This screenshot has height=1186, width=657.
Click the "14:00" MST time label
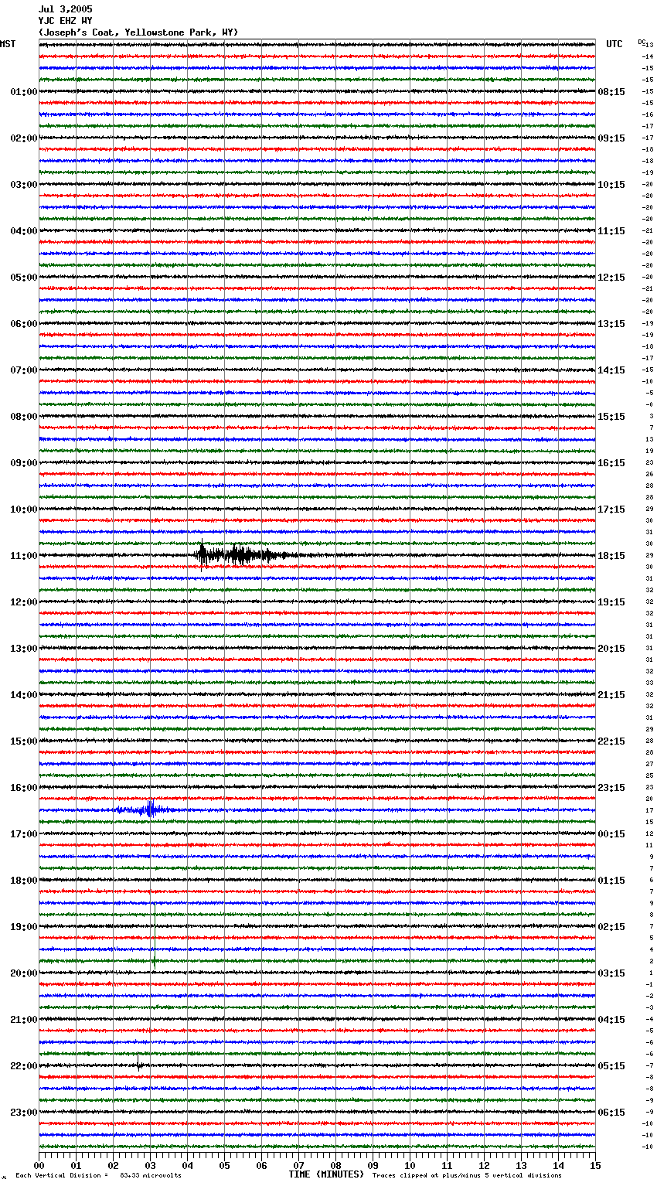pos(24,695)
